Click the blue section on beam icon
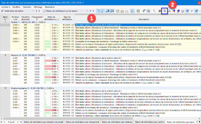This screenshot has width=201, height=124. [x=169, y=11]
